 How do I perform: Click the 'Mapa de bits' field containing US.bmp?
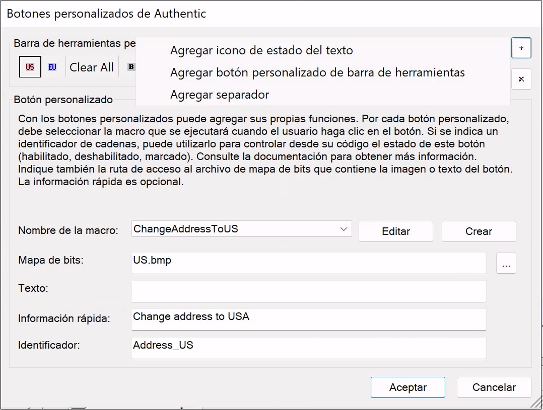308,263
